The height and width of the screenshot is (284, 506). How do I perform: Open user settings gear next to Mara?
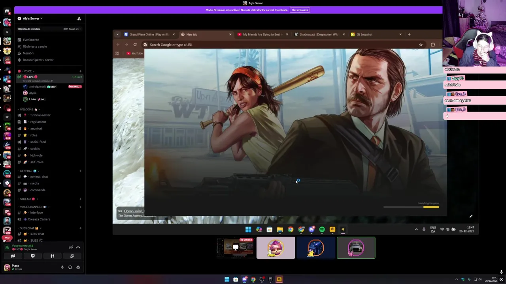point(78,267)
